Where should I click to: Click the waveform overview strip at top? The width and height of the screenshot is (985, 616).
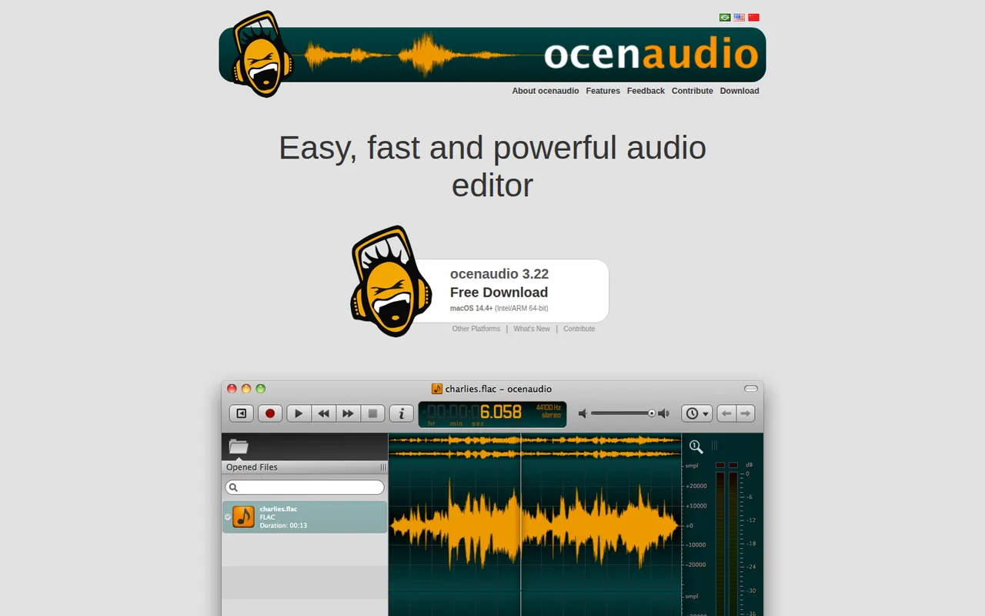pos(535,447)
